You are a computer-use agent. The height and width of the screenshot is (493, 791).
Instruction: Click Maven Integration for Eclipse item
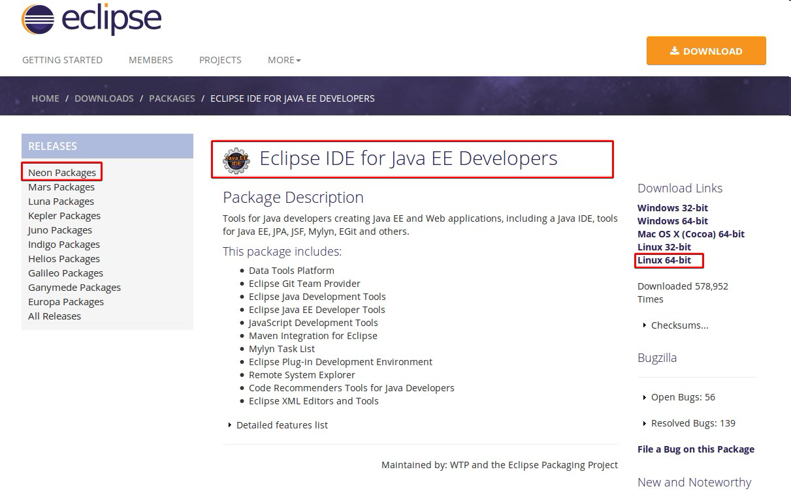pos(314,336)
